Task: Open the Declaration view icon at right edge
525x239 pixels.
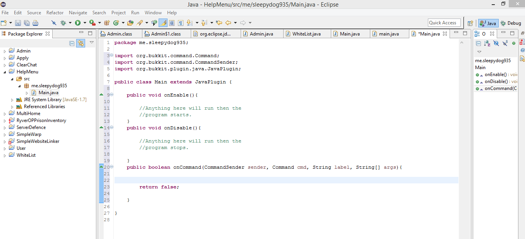Action: click(x=522, y=59)
